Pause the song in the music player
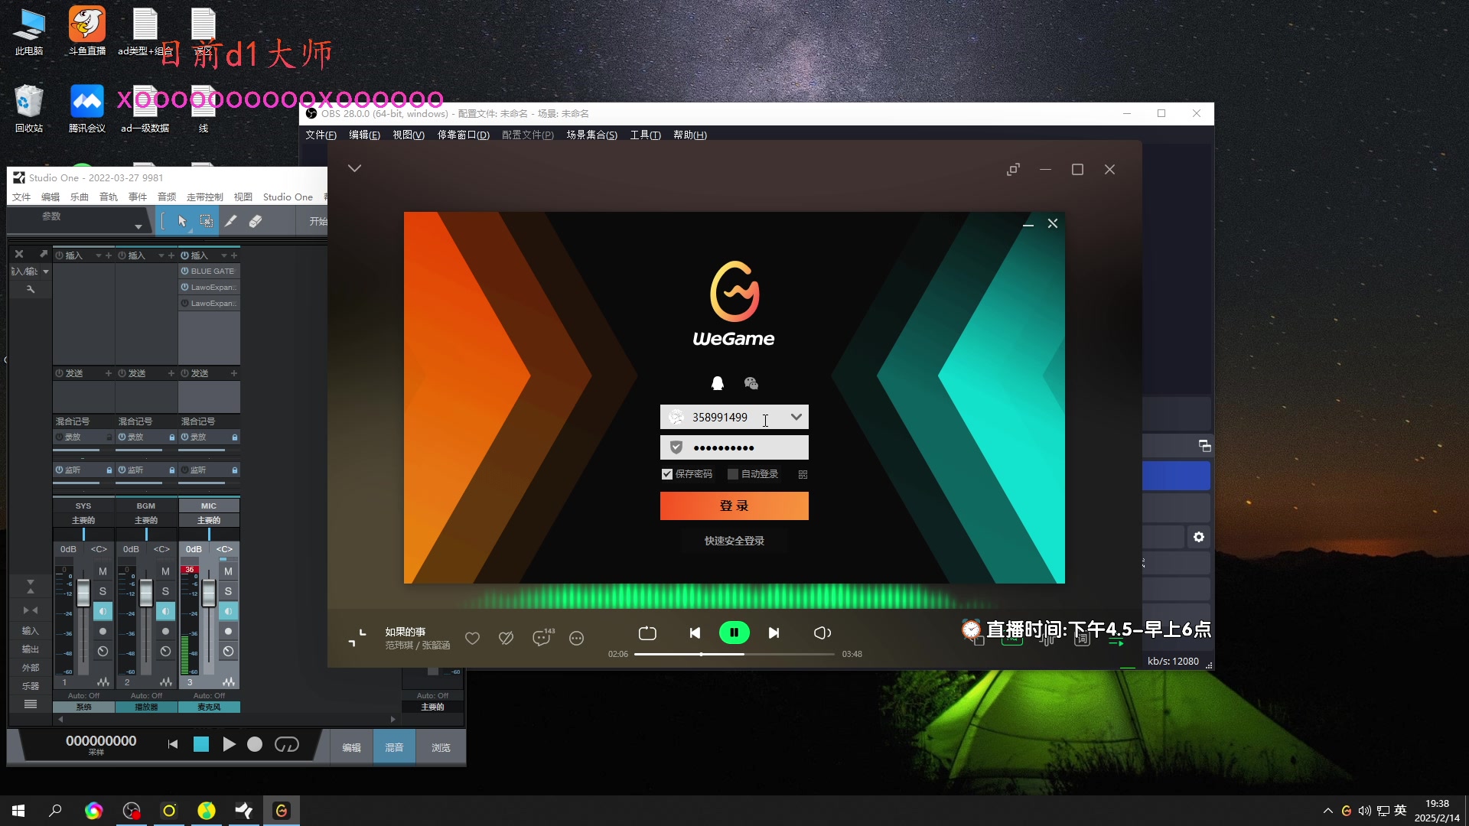 point(734,633)
